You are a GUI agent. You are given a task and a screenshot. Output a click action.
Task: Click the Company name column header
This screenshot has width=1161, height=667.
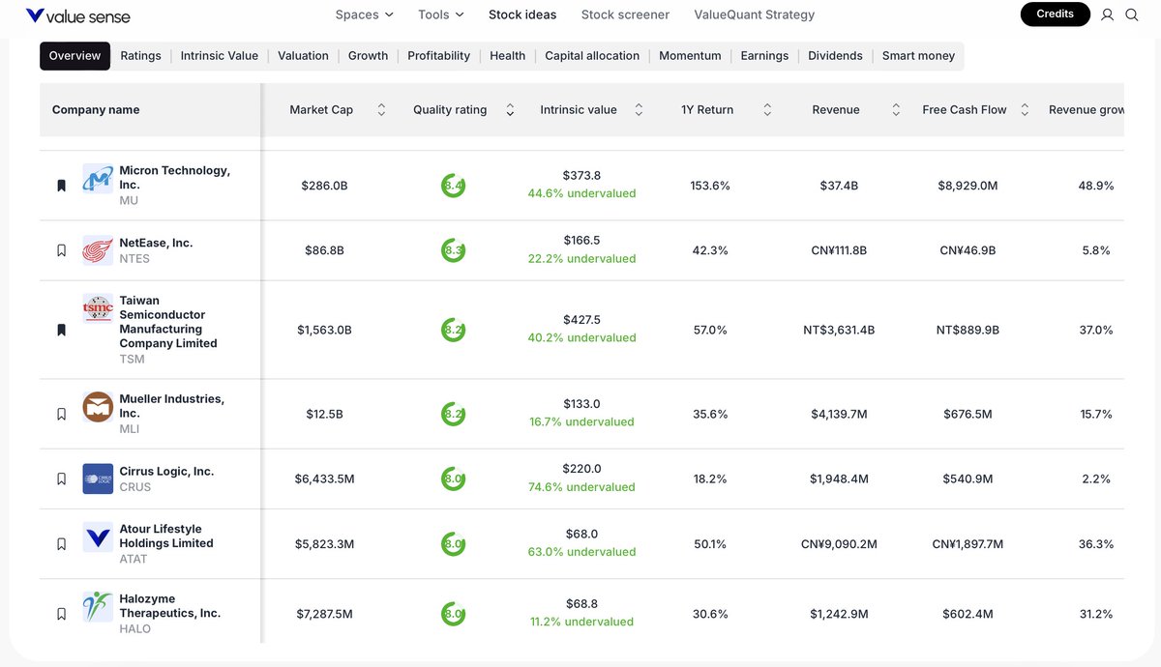click(x=96, y=110)
